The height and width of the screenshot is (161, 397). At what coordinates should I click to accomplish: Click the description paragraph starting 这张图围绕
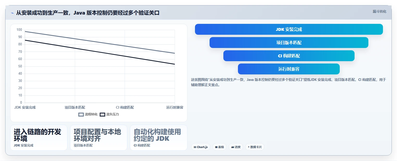click(288, 82)
